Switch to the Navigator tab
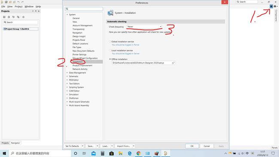This screenshot has width=279, height=157. [15, 143]
